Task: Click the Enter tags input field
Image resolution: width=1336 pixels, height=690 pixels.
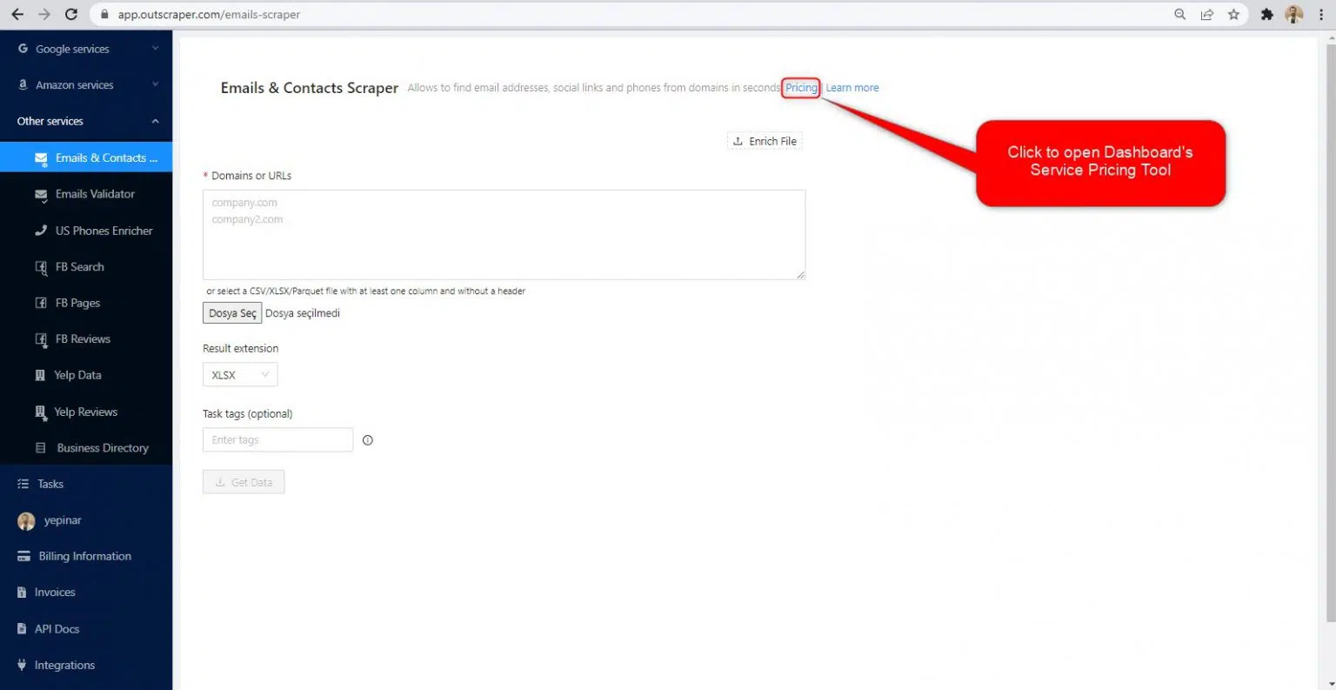Action: (277, 440)
